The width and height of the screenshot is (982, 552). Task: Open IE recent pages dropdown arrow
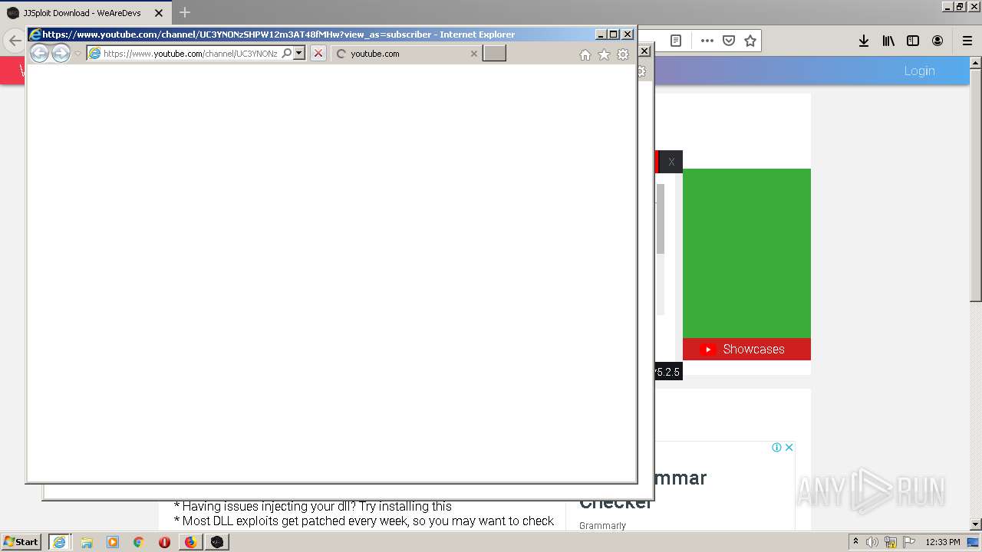77,54
